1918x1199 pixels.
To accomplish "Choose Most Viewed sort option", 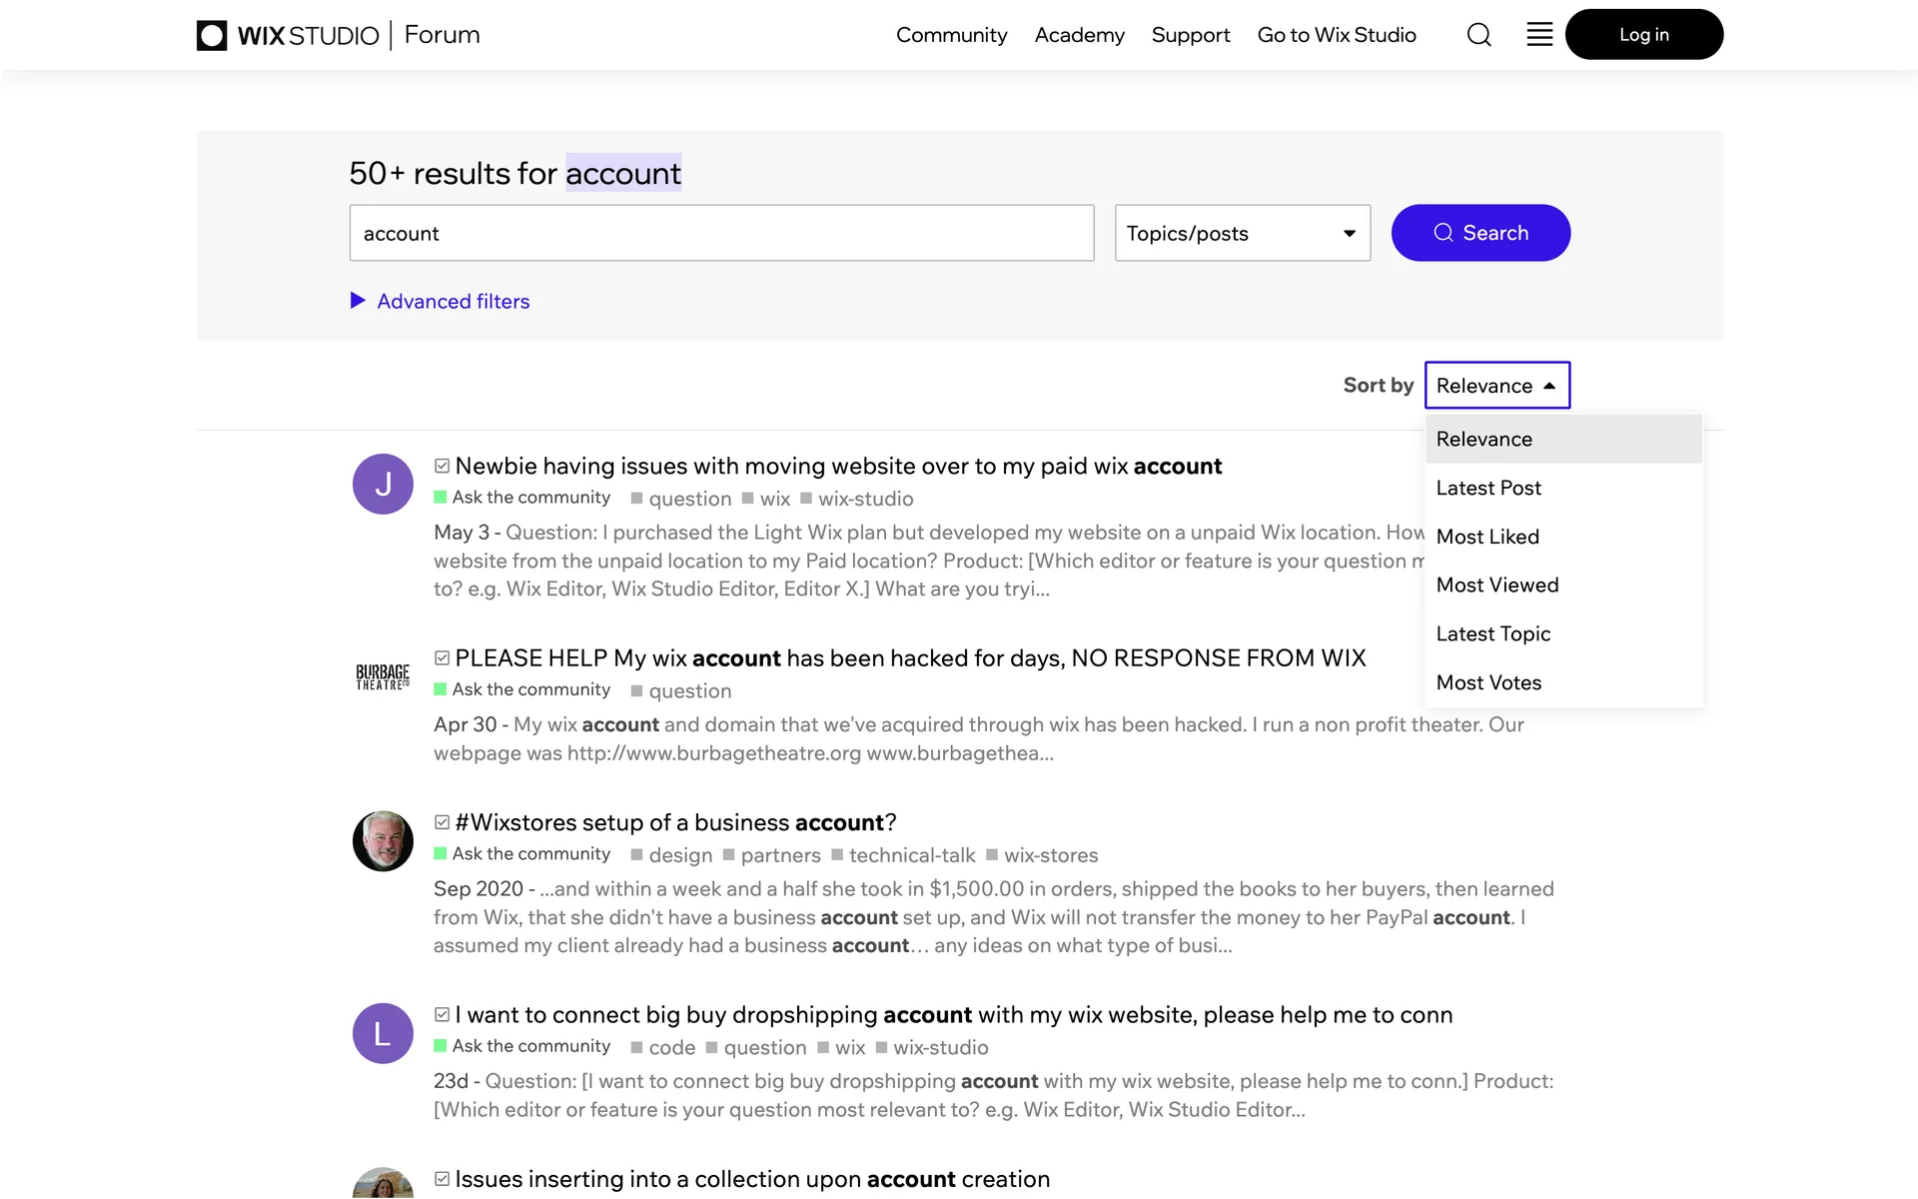I will [x=1496, y=585].
